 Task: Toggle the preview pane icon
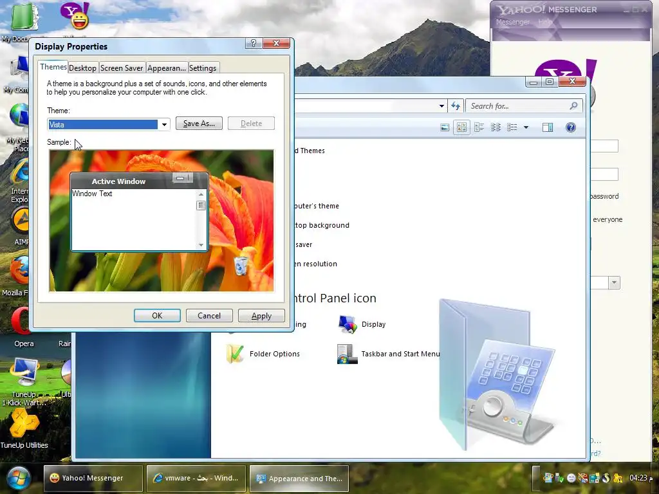548,127
